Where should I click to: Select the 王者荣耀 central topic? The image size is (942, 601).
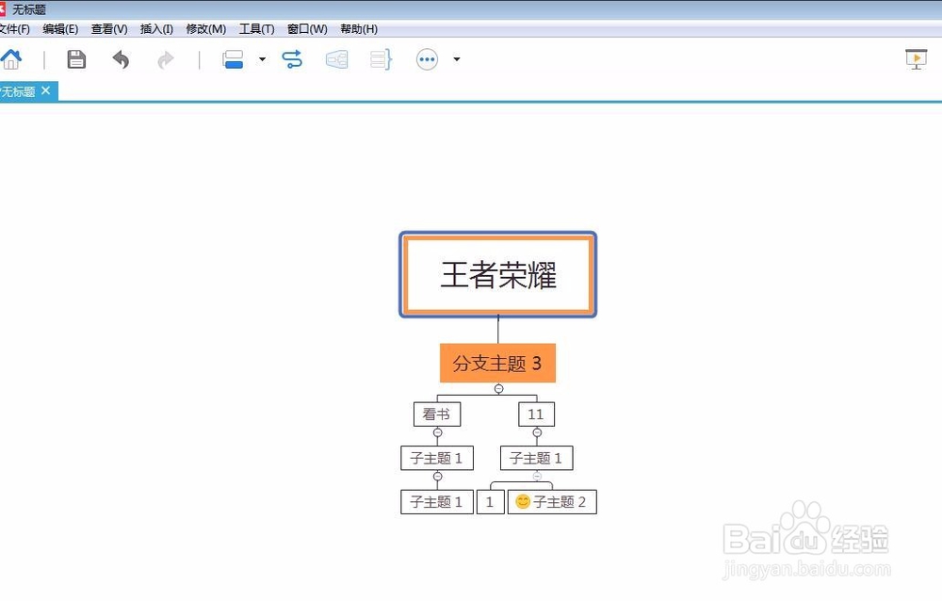tap(498, 274)
